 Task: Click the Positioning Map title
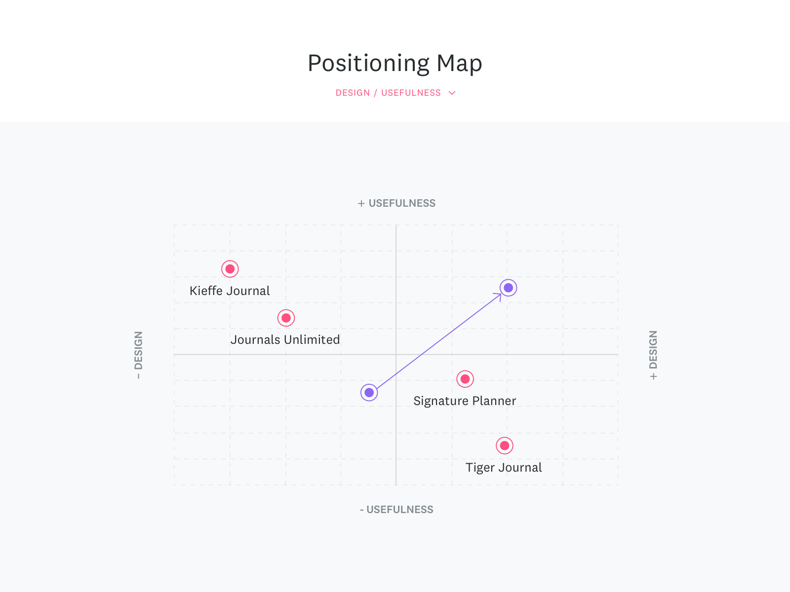point(395,63)
